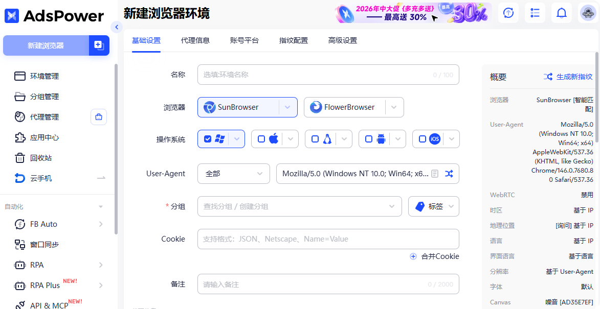Open the notifications bell
This screenshot has width=600, height=309.
tap(561, 13)
